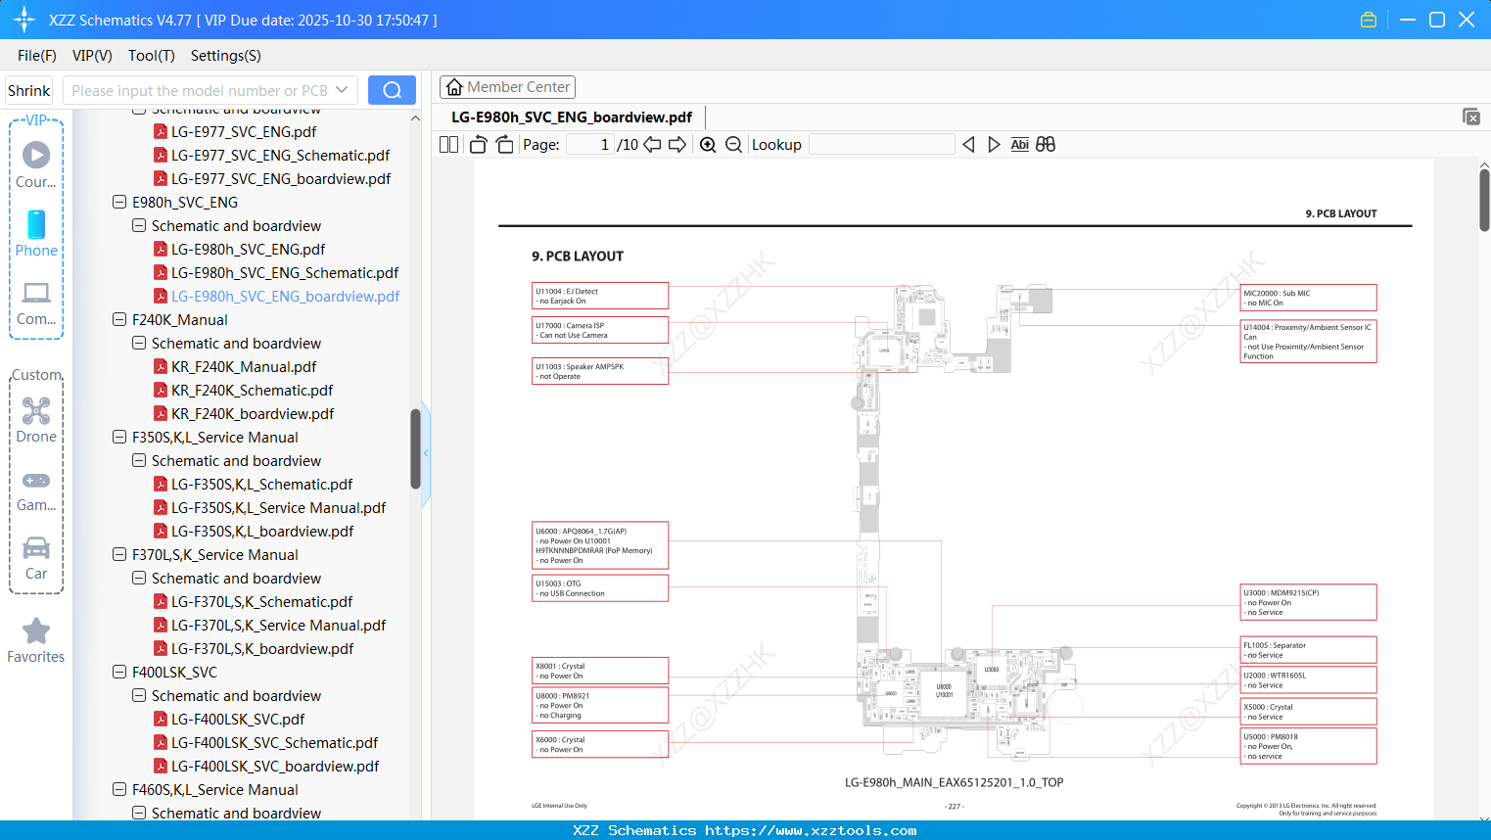The image size is (1491, 840).
Task: Click the PDF viewer vertical scrollbar
Action: [1484, 200]
